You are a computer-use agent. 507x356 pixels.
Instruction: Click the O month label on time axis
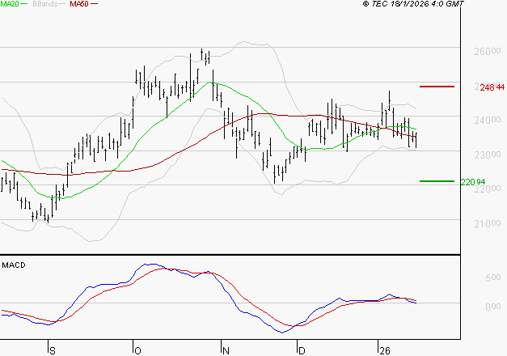pyautogui.click(x=137, y=350)
